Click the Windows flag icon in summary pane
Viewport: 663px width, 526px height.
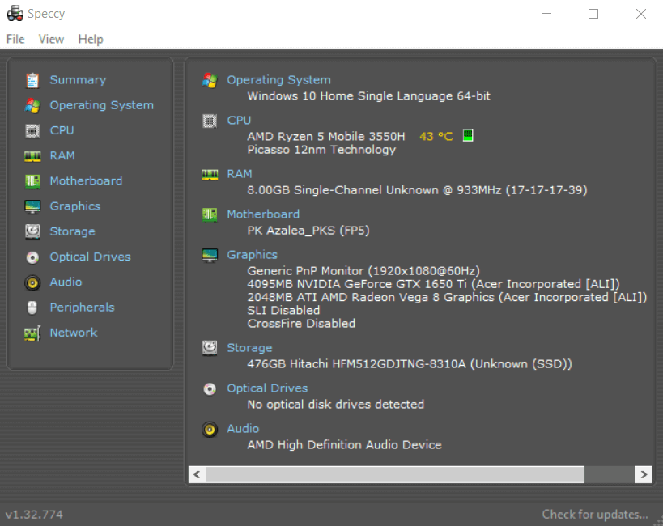[210, 80]
